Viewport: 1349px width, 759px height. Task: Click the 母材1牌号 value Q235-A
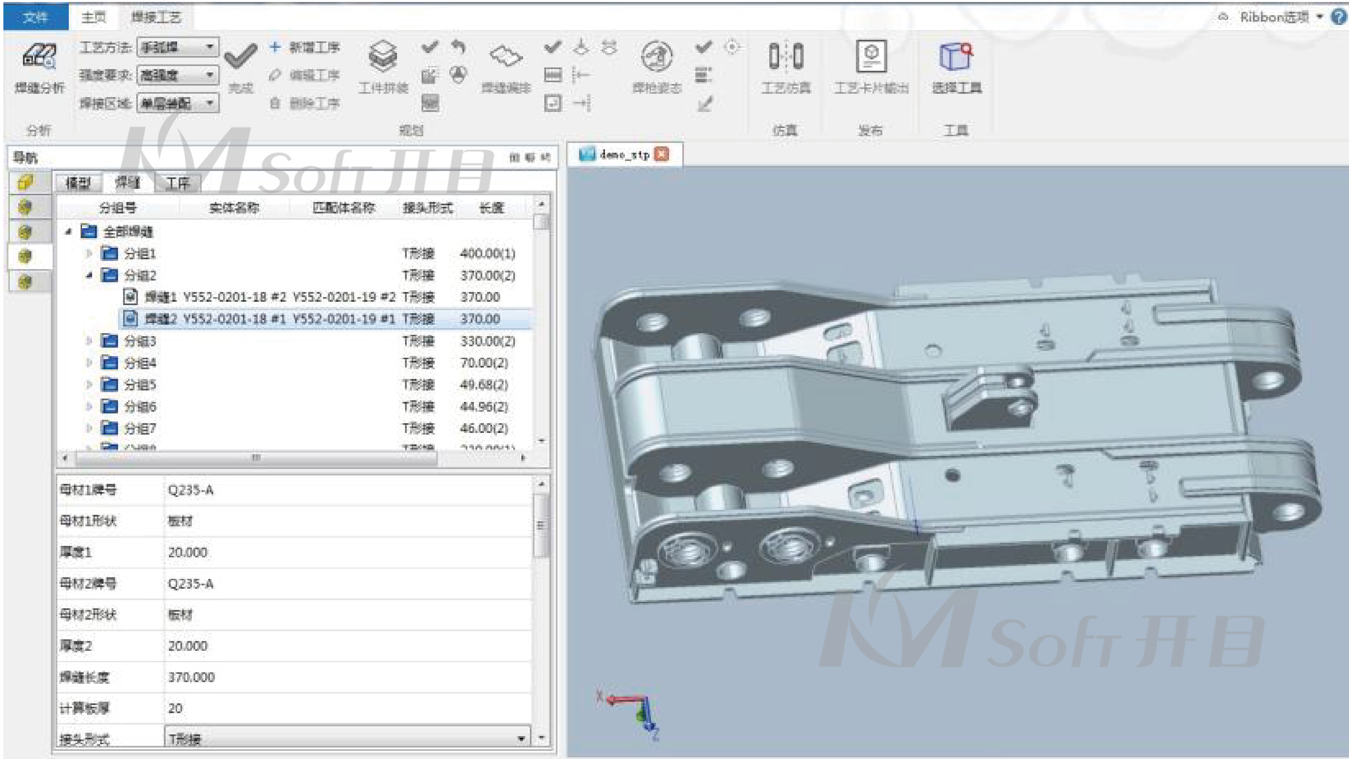[x=191, y=491]
